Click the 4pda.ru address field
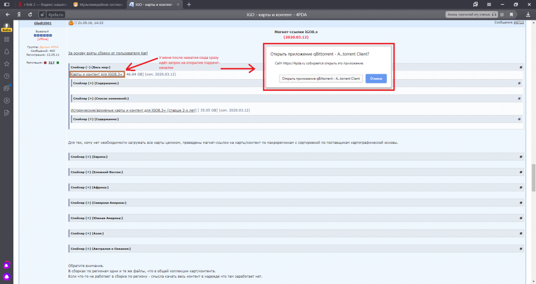The width and height of the screenshot is (536, 284). (x=56, y=14)
